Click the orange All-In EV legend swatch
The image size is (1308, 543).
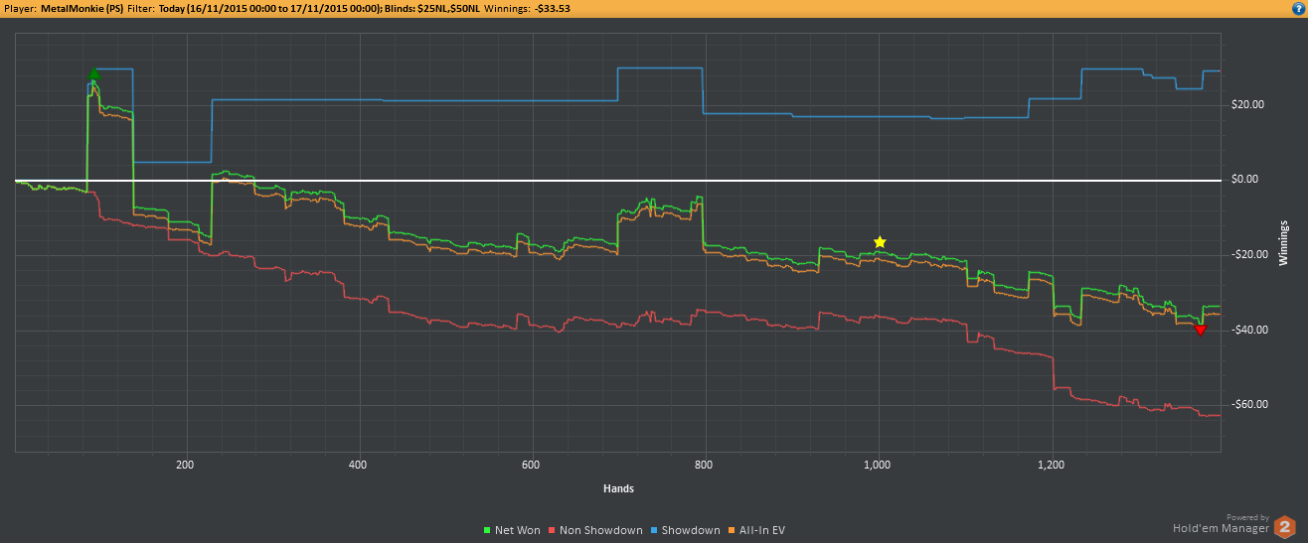click(734, 531)
